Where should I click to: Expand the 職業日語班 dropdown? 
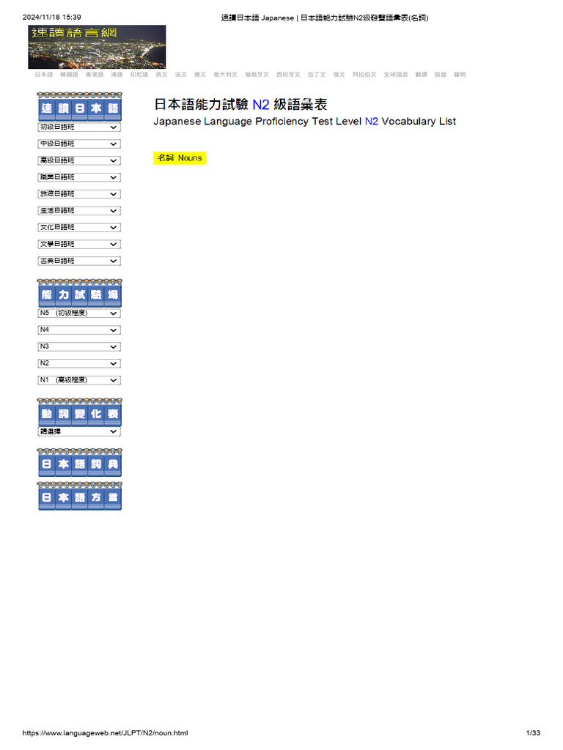pos(79,177)
